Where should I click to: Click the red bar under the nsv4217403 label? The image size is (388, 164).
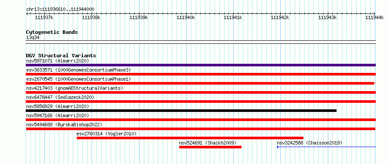point(201,92)
